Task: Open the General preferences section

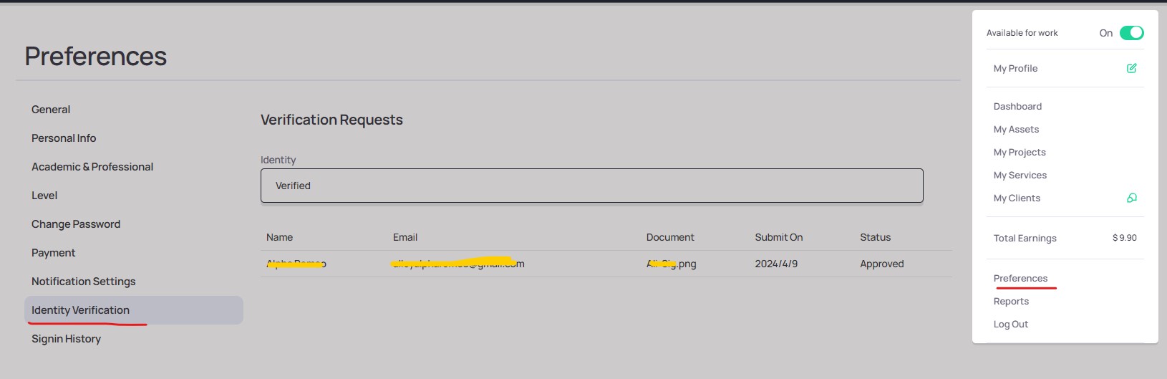Action: coord(51,110)
